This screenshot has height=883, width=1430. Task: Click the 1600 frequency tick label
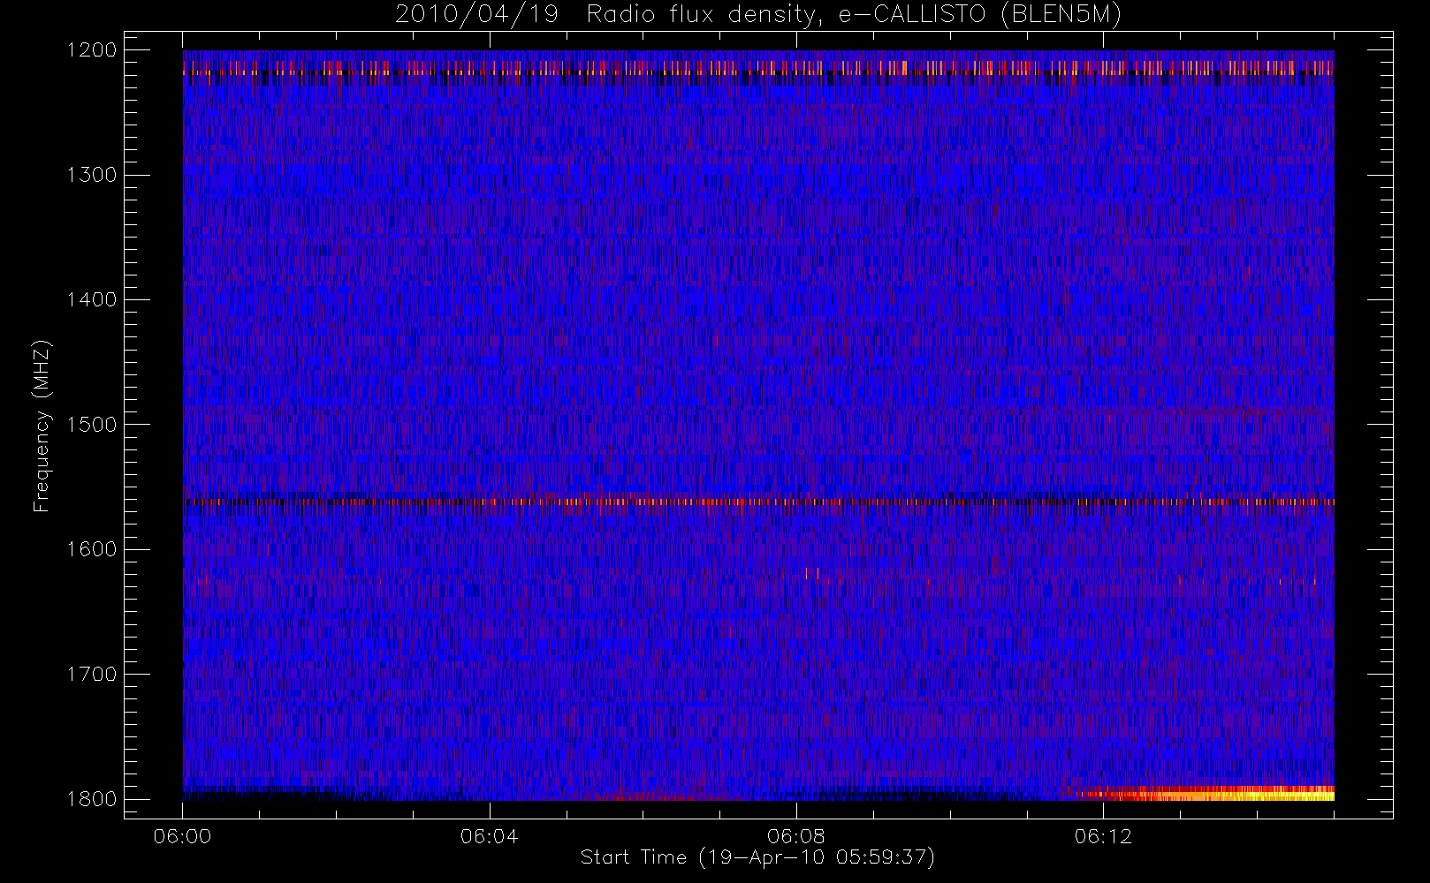[x=92, y=549]
